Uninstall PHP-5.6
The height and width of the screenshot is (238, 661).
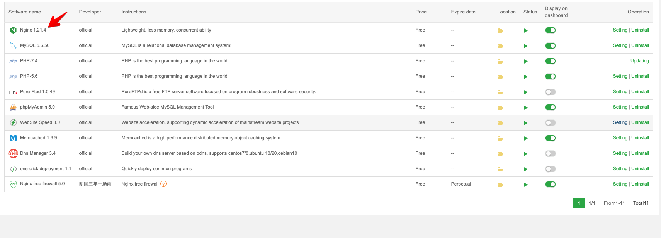[640, 76]
